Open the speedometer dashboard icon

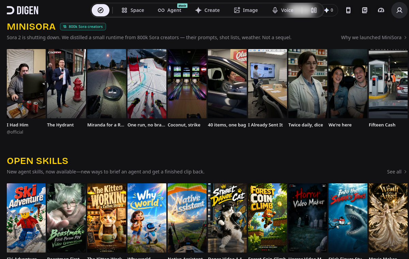click(x=381, y=10)
